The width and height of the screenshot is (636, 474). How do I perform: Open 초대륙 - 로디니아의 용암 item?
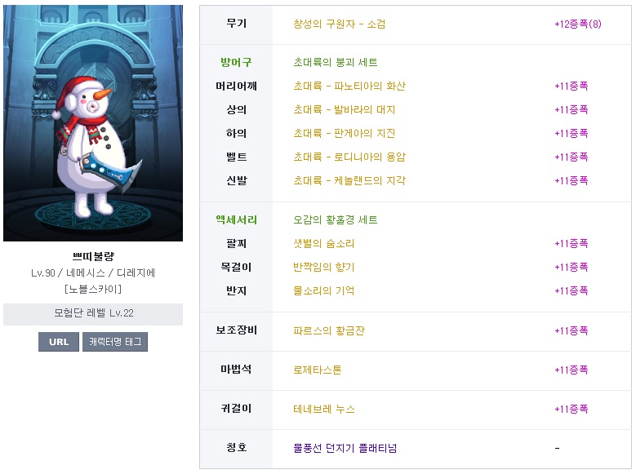coord(349,157)
